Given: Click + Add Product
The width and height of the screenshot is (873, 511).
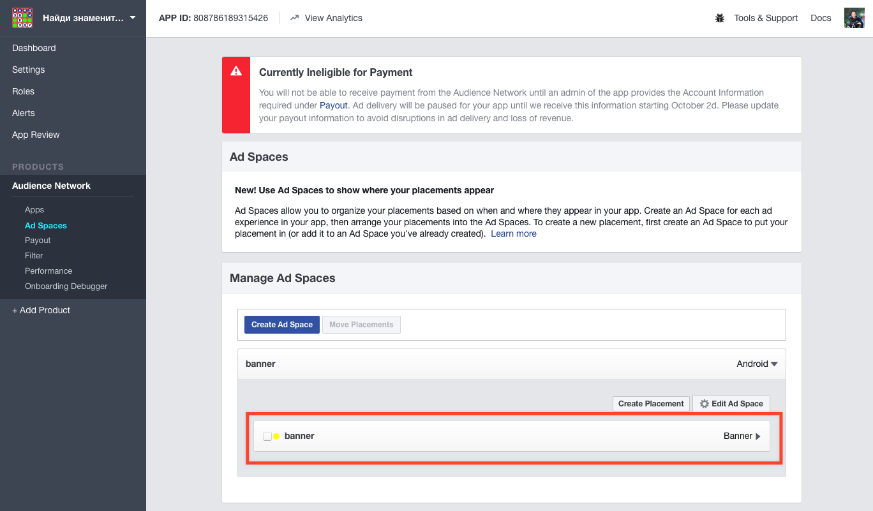Looking at the screenshot, I should pyautogui.click(x=41, y=310).
